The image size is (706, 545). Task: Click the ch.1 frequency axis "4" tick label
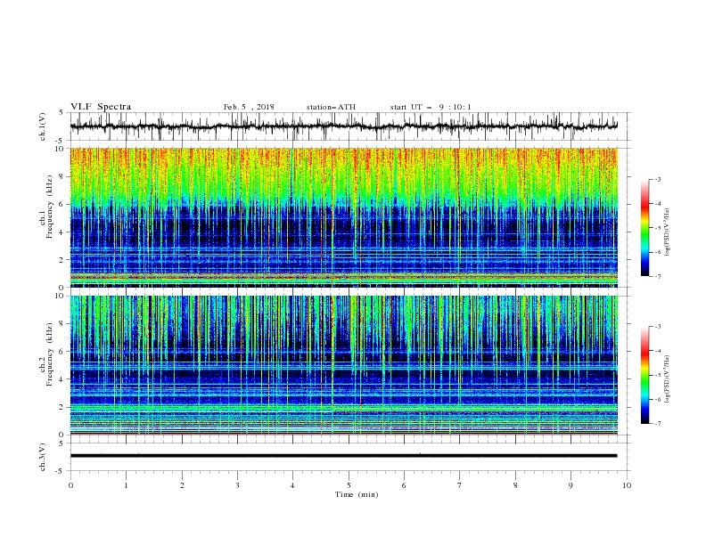[63, 232]
